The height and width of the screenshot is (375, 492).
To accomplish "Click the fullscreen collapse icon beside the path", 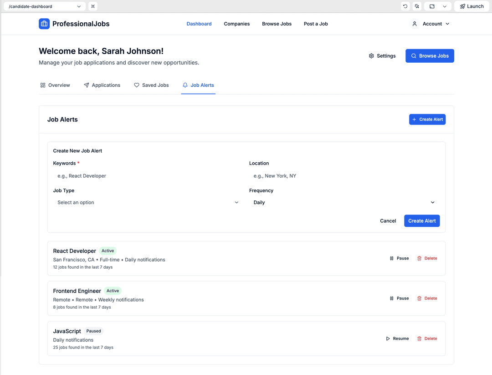I will click(x=93, y=6).
